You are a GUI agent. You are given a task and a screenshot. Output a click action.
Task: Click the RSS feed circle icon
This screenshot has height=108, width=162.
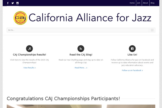81,49
